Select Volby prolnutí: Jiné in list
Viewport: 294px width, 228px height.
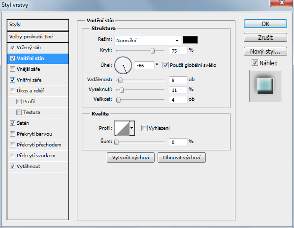click(x=38, y=37)
